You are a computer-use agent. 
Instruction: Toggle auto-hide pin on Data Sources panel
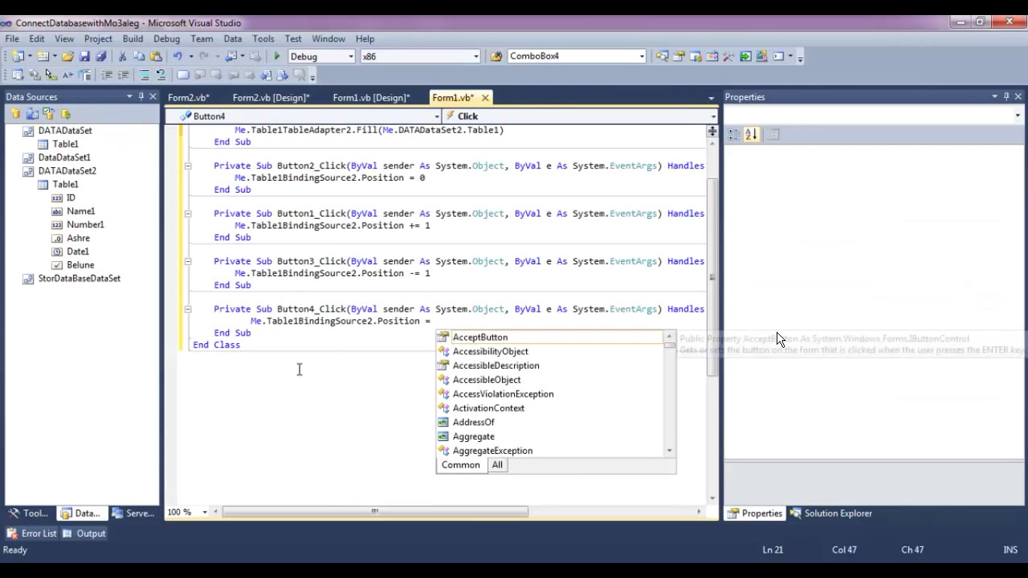[141, 96]
